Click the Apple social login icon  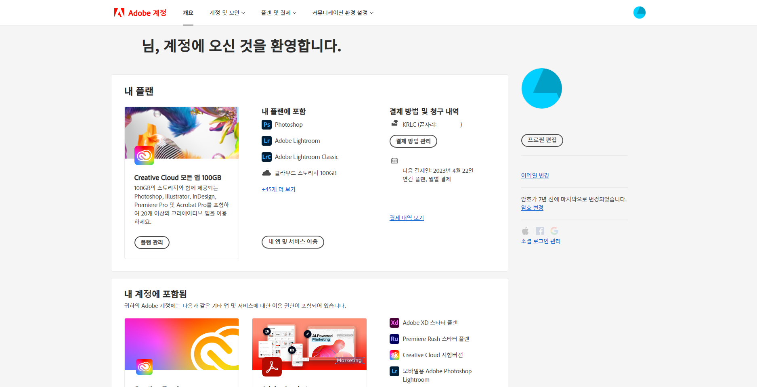pos(525,231)
